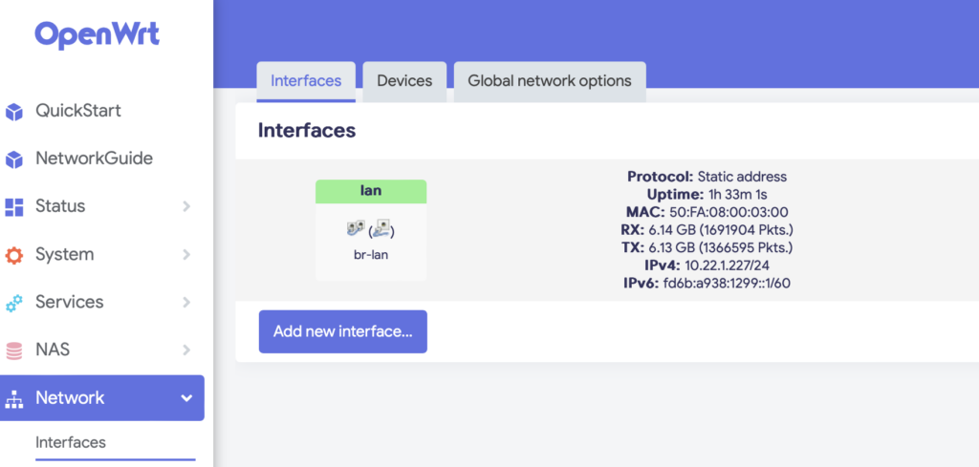The image size is (979, 467).
Task: Click the QuickStart cube icon
Action: 13,113
